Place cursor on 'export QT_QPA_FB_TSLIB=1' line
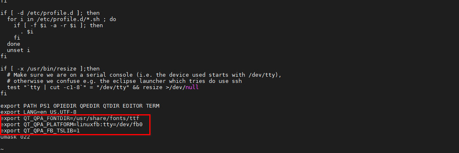The height and width of the screenshot is (153, 459). pos(40,130)
